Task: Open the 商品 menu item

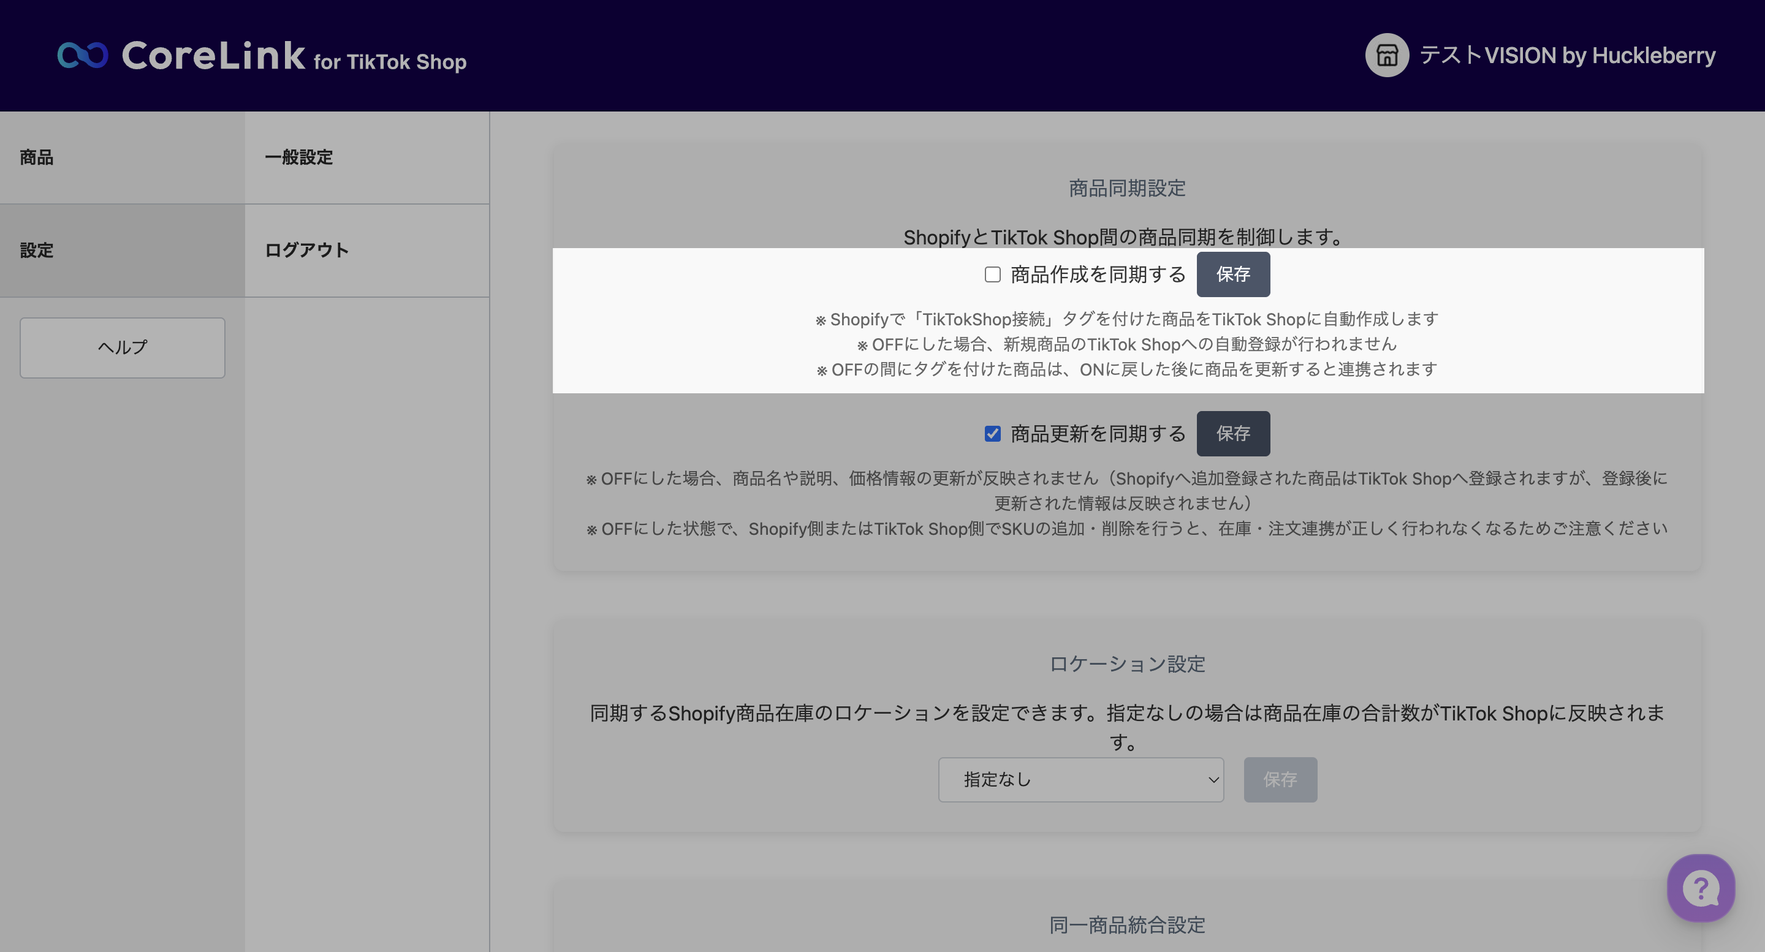Action: pos(36,157)
